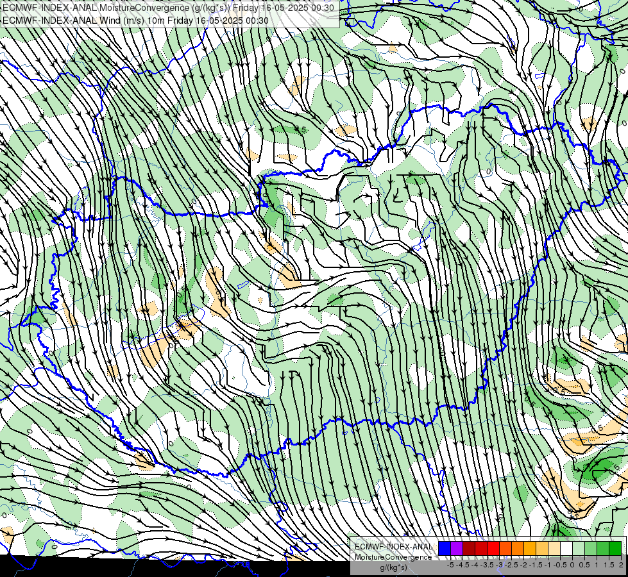The width and height of the screenshot is (628, 577).
Task: Select the darkest green swatch at legend end
Action: coord(615,548)
